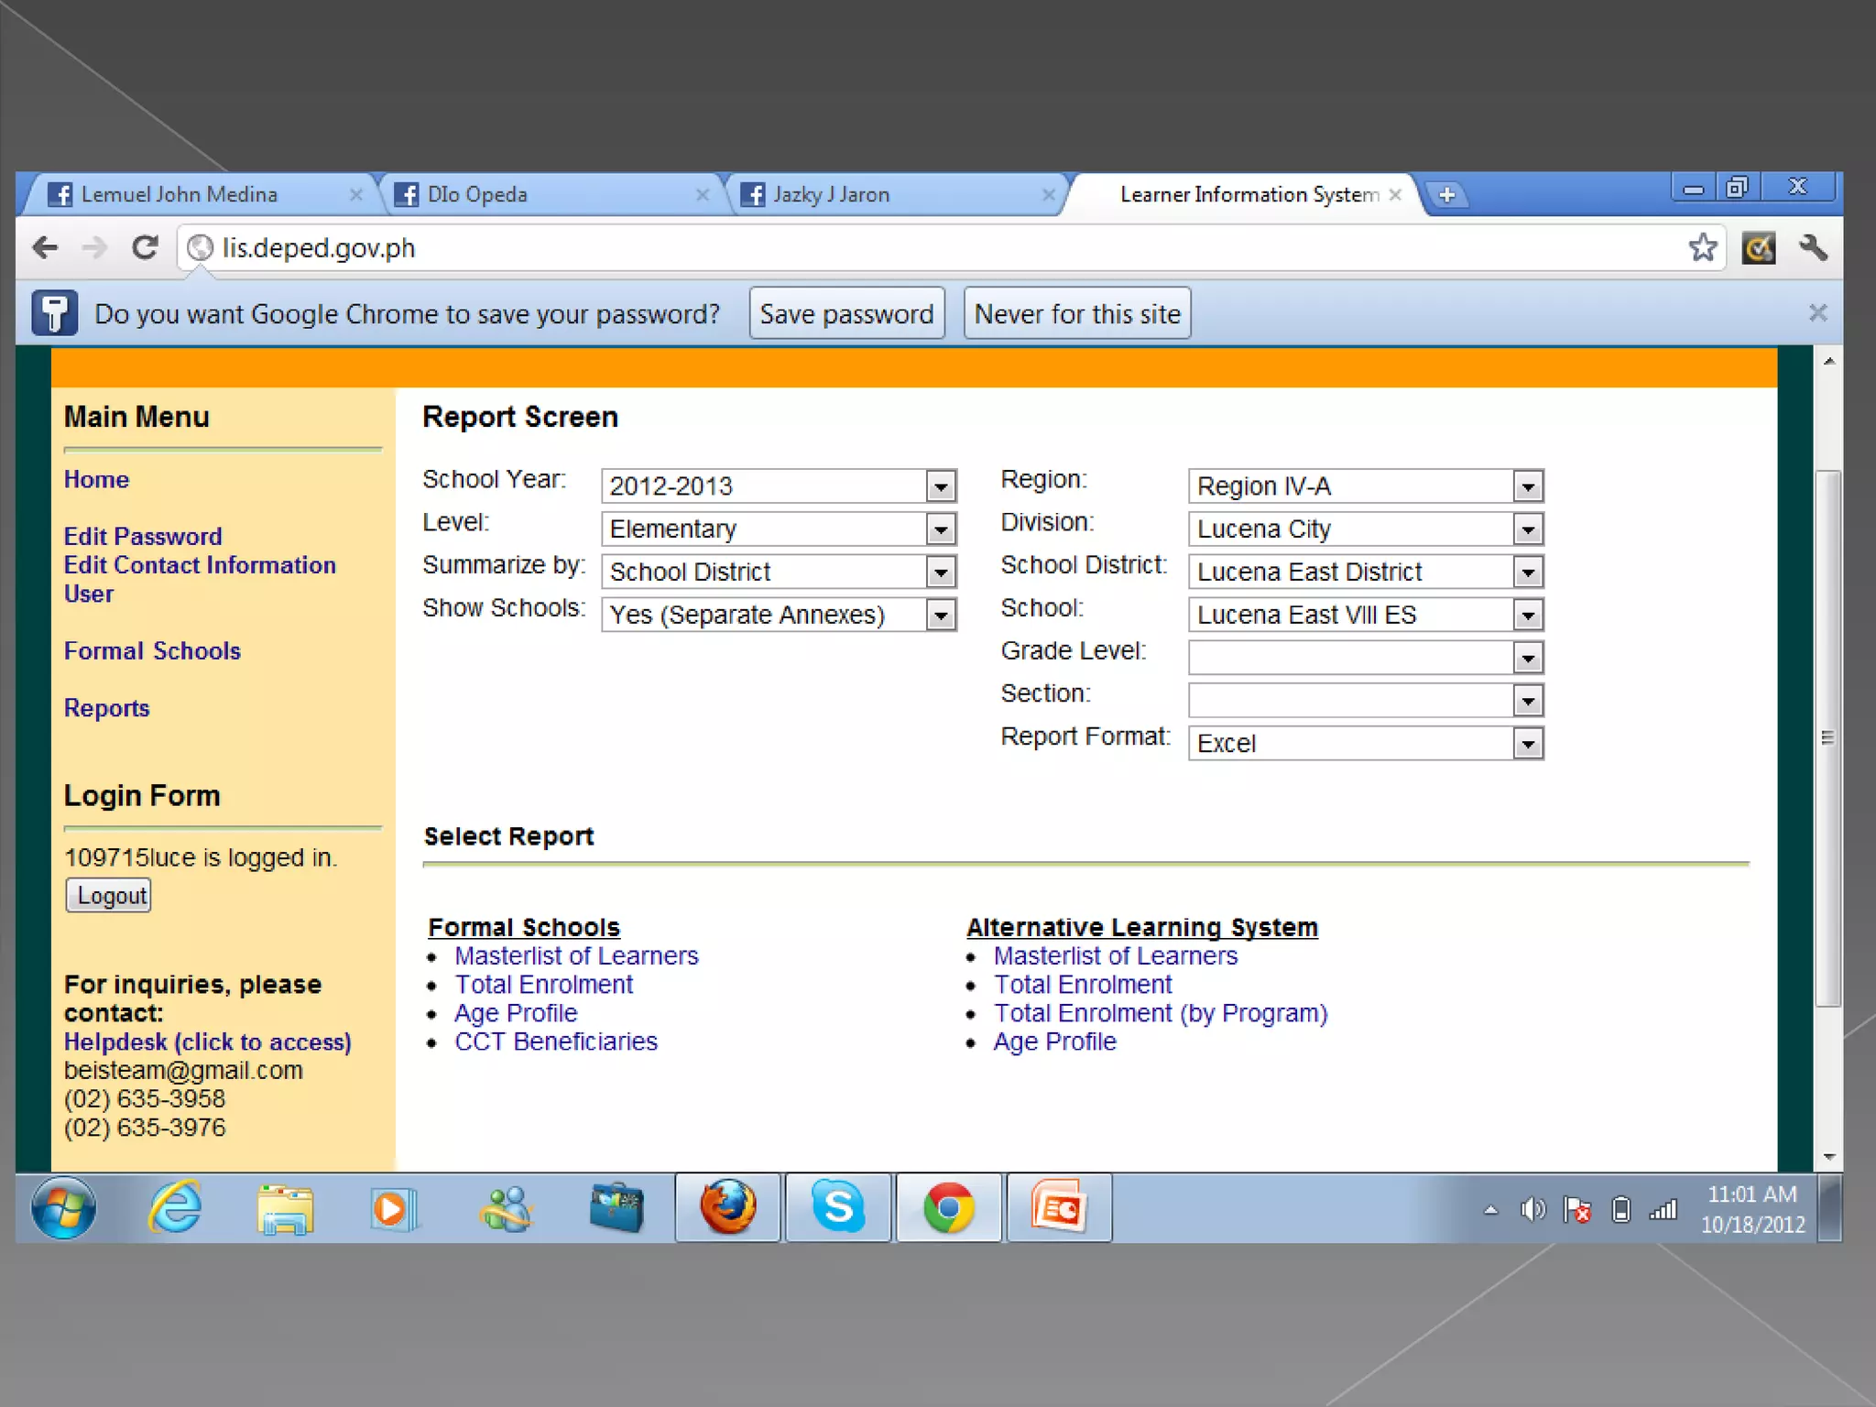Open the Level dropdown showing Elementary
This screenshot has width=1876, height=1407.
(779, 529)
